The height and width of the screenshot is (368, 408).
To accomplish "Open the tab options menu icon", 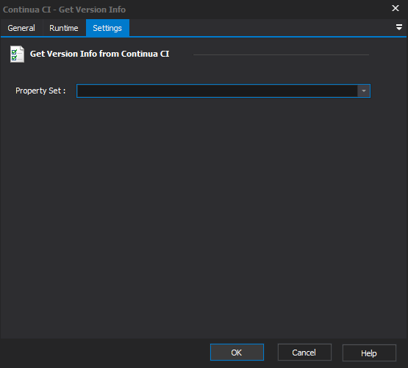I will tap(399, 27).
